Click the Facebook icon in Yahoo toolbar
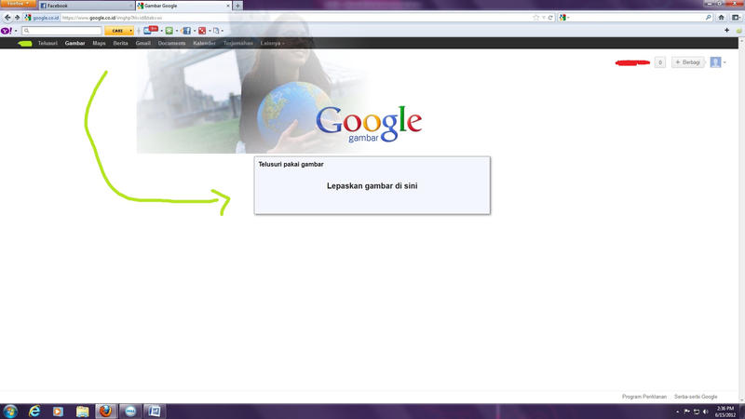 pyautogui.click(x=186, y=31)
